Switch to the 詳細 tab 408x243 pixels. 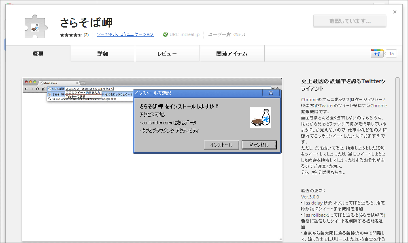[x=102, y=53]
